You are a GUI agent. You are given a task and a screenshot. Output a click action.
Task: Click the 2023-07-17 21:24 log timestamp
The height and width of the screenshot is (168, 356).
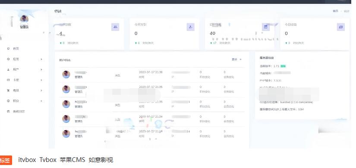(x=151, y=117)
